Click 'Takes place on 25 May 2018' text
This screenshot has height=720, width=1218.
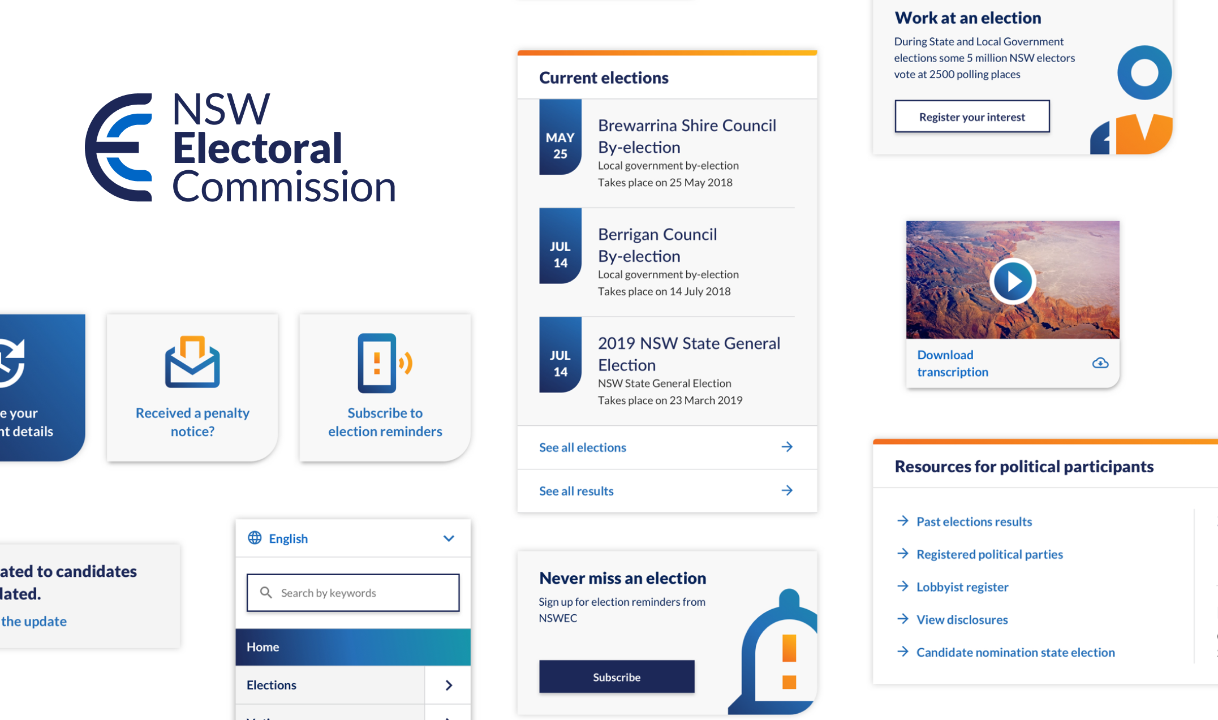(665, 183)
